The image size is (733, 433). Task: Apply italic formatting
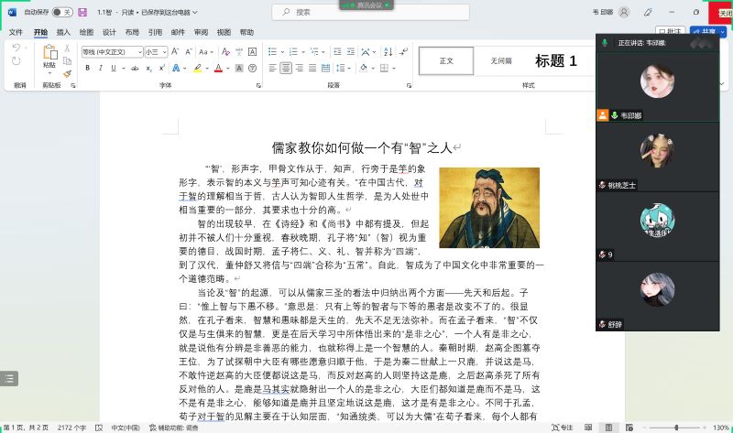[x=100, y=68]
